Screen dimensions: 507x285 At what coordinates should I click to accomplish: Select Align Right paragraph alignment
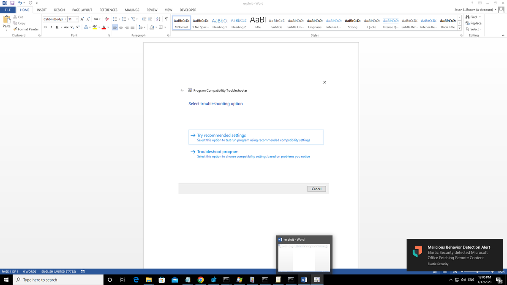click(x=127, y=27)
